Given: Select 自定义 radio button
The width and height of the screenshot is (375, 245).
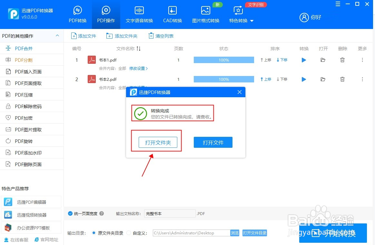Looking at the screenshot, I should click(x=129, y=233).
